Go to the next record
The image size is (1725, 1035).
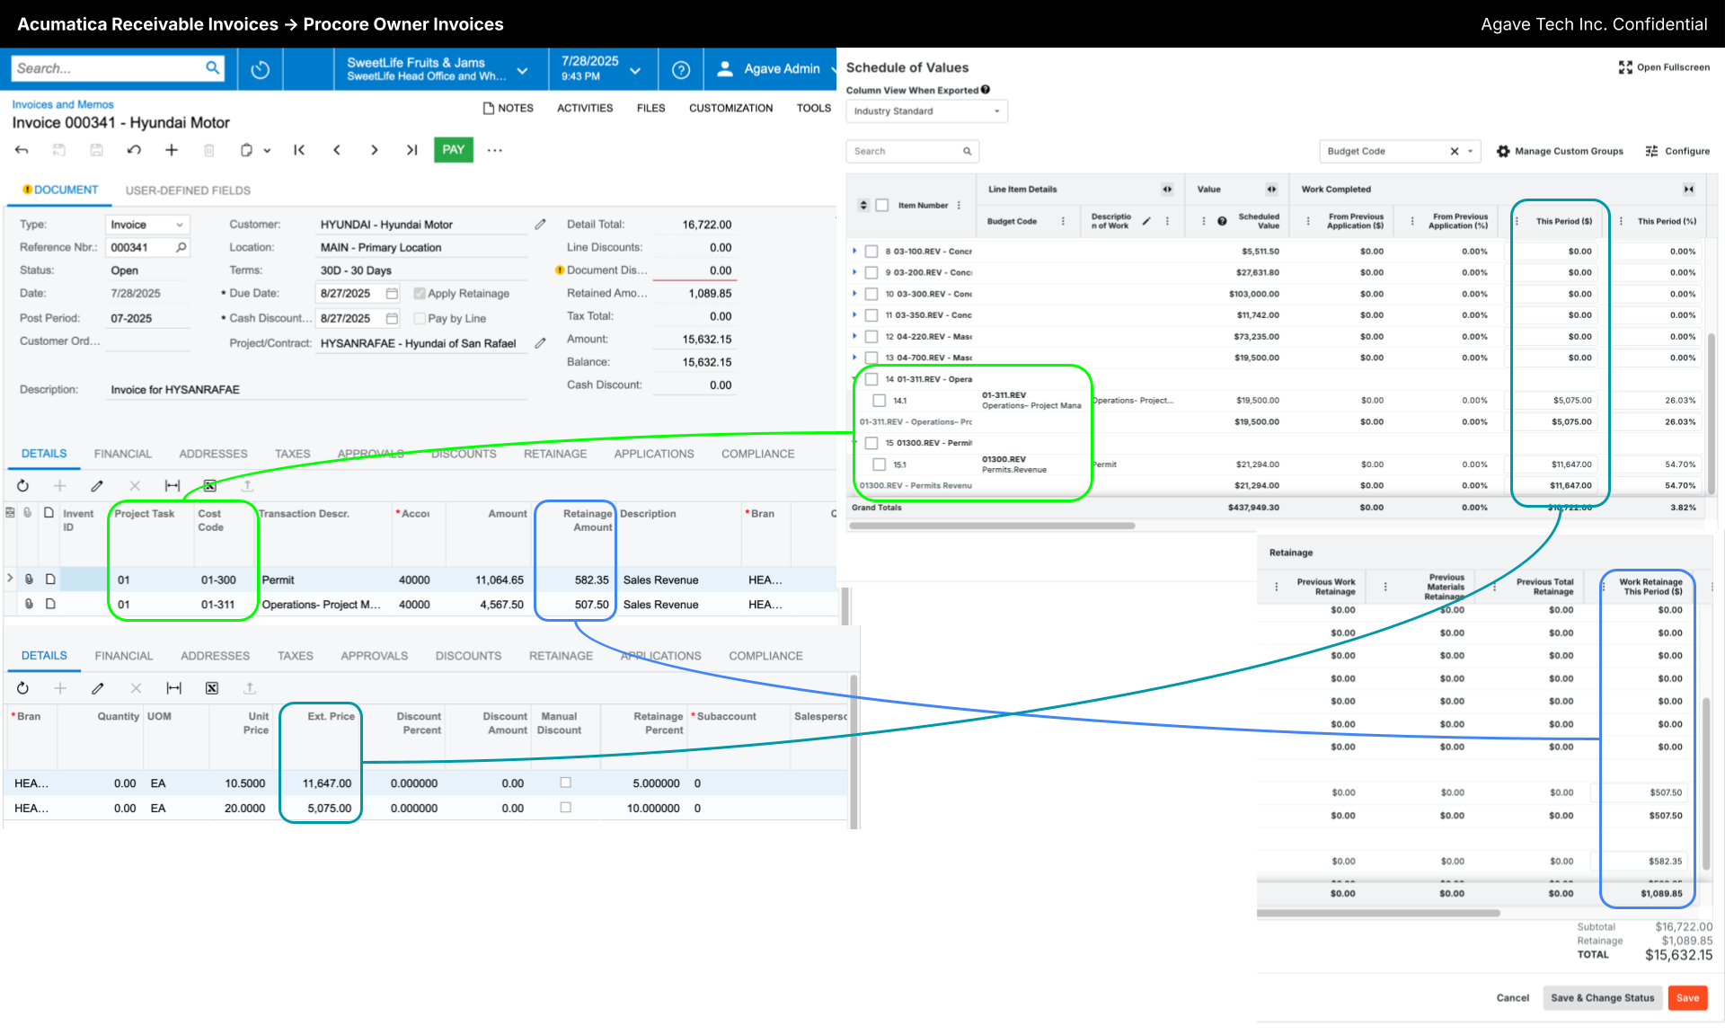coord(375,150)
